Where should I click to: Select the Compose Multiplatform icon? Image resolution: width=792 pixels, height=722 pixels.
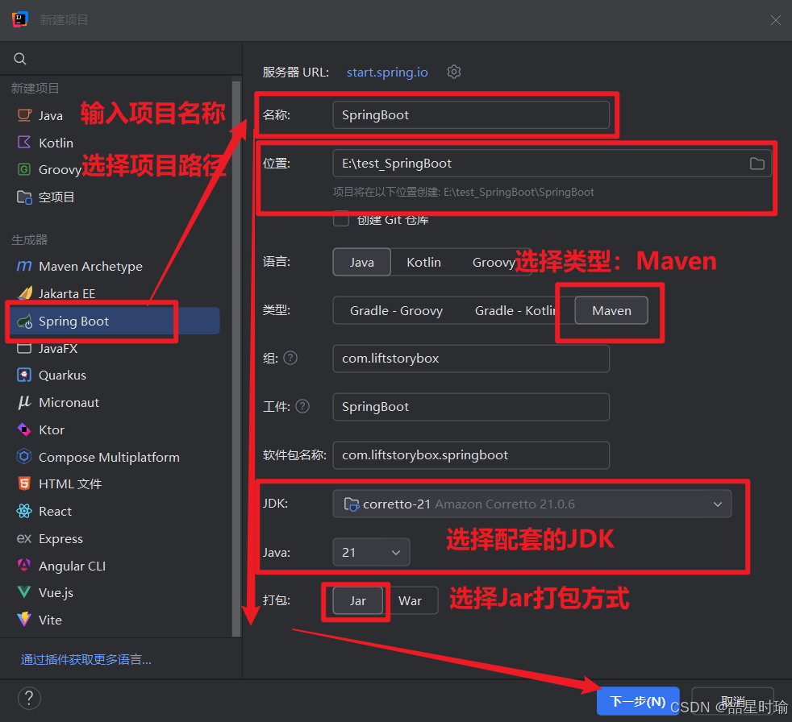(24, 457)
